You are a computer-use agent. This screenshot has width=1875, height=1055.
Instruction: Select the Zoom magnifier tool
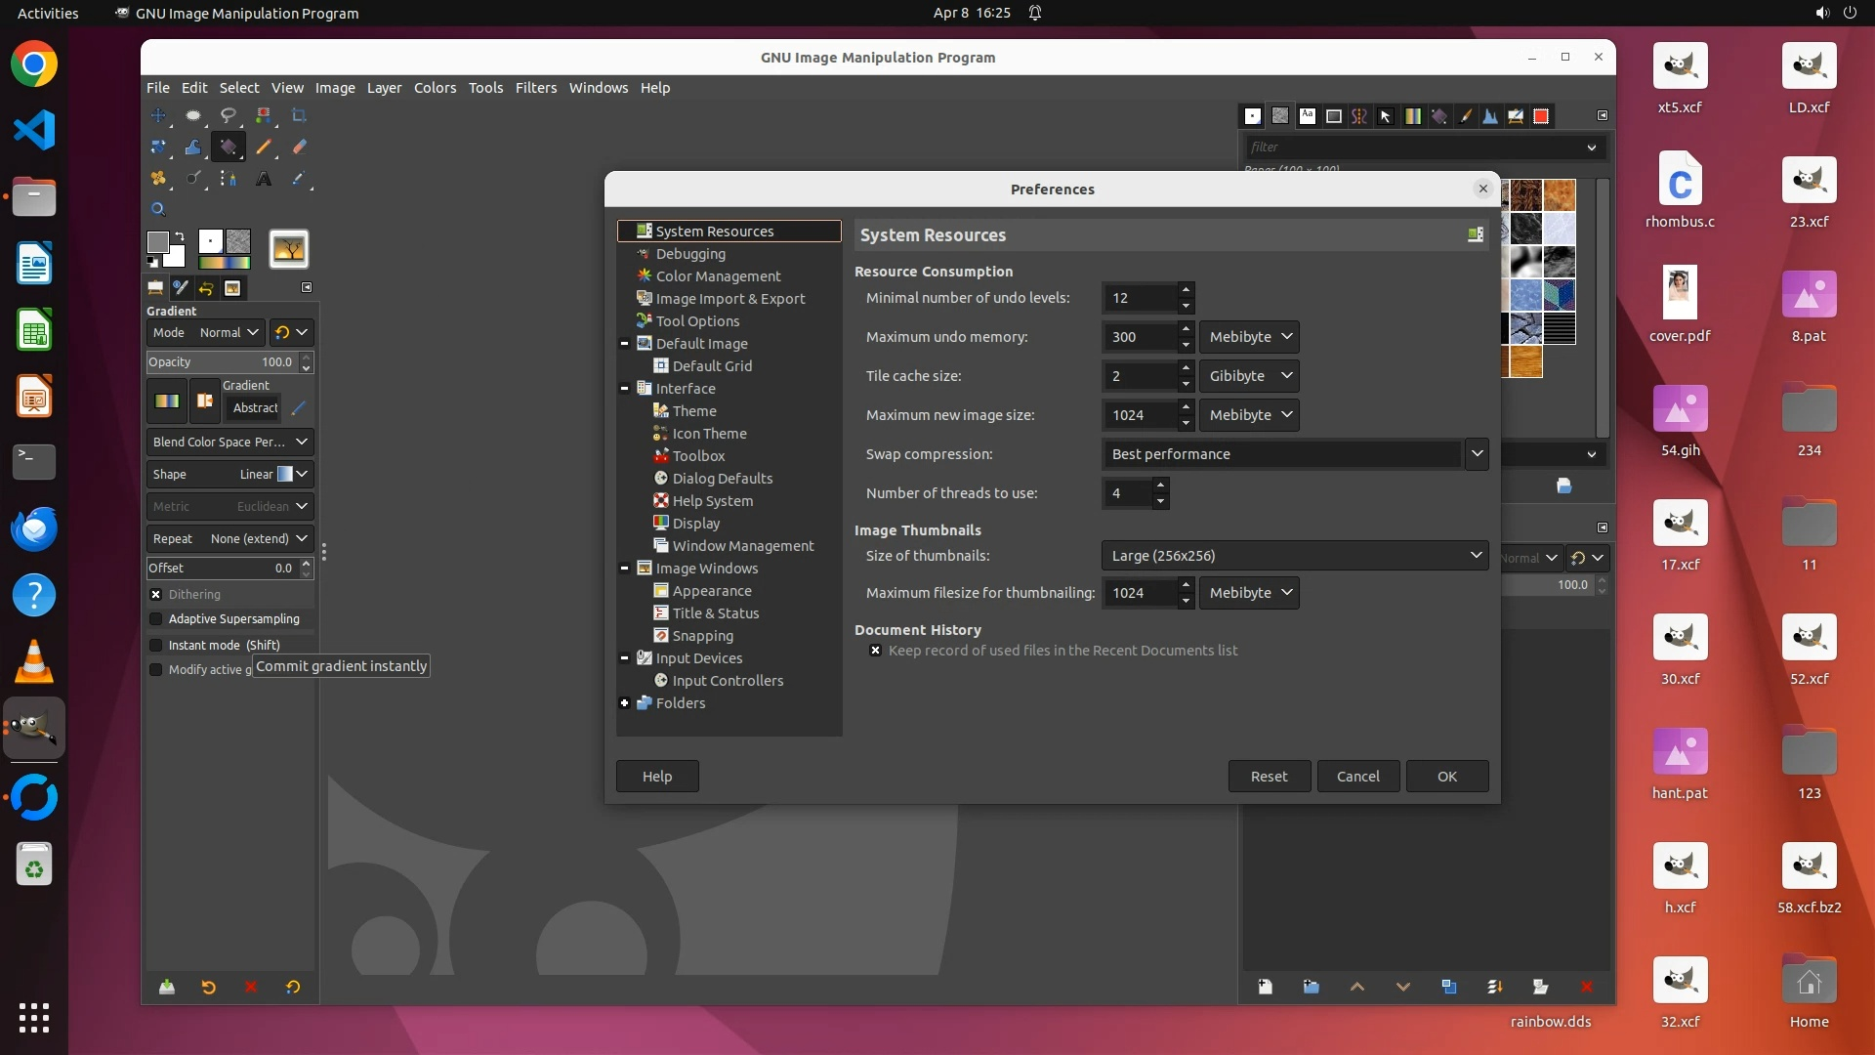[158, 209]
